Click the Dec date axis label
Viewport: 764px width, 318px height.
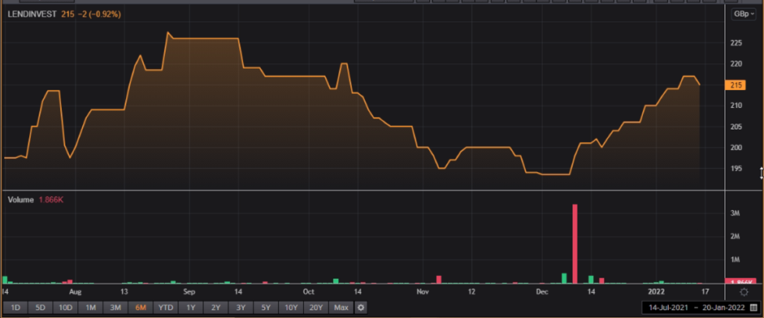pos(542,292)
